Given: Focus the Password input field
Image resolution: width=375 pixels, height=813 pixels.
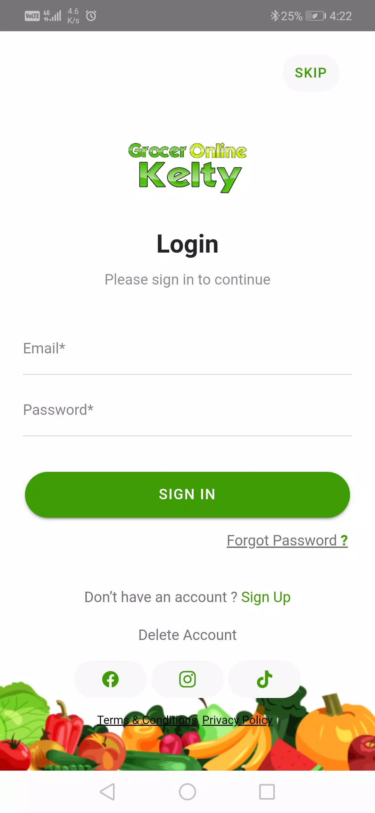Looking at the screenshot, I should pyautogui.click(x=187, y=410).
